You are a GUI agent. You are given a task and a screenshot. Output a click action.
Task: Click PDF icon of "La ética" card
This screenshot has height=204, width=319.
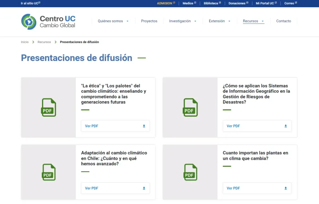(49, 108)
